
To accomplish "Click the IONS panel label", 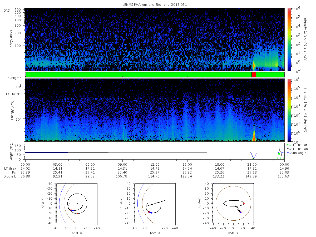I will coord(7,10).
